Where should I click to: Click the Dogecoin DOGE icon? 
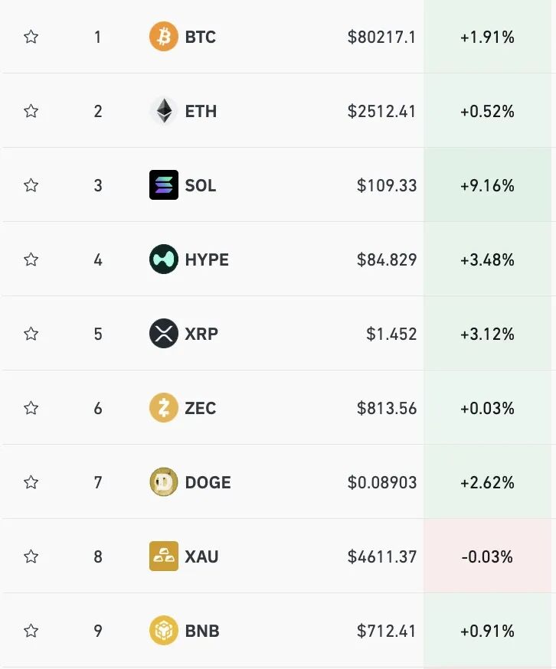tap(164, 482)
